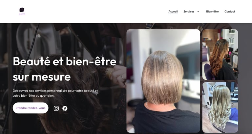Go to the Accueil page

pyautogui.click(x=173, y=11)
